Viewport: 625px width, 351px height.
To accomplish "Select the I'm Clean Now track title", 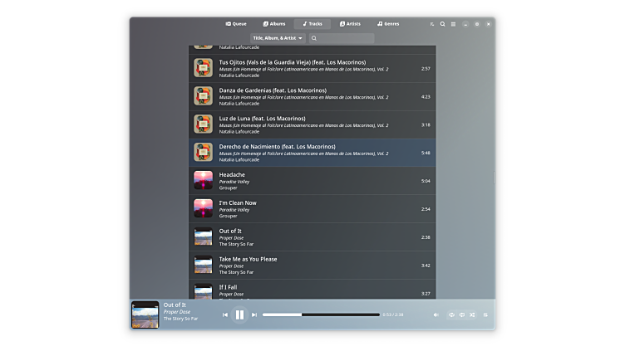I will [x=238, y=202].
